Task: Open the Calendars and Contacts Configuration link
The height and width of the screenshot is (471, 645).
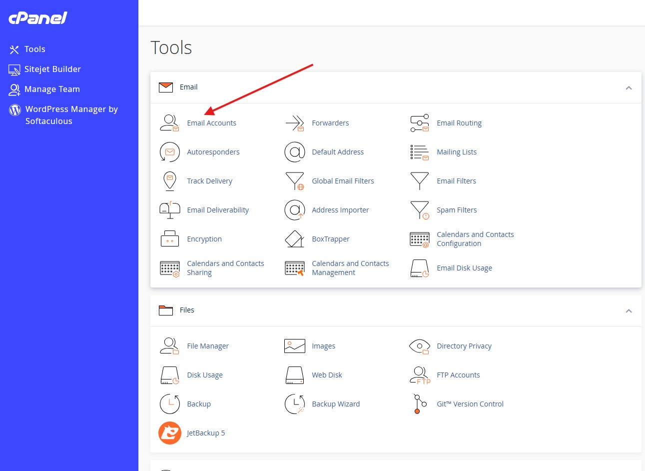Action: (x=475, y=239)
